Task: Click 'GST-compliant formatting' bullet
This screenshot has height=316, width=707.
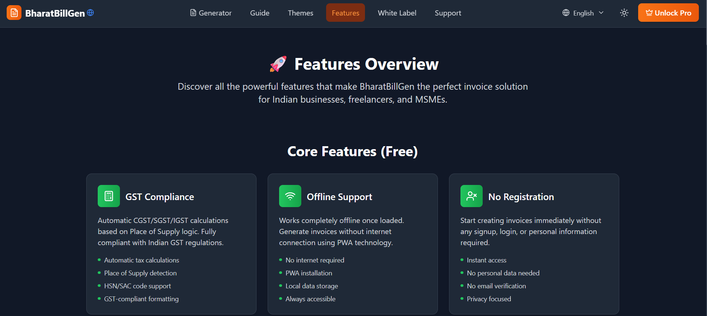Action: pos(141,299)
